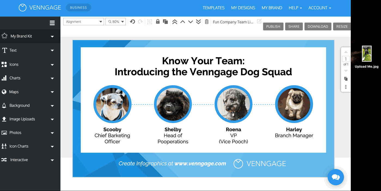This screenshot has width=381, height=191.
Task: Go to previous page arrow
Action: coord(346,52)
